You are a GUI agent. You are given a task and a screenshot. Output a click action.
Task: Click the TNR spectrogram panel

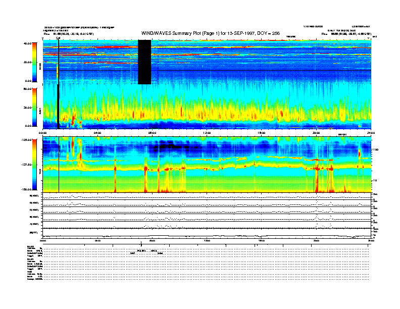point(207,165)
